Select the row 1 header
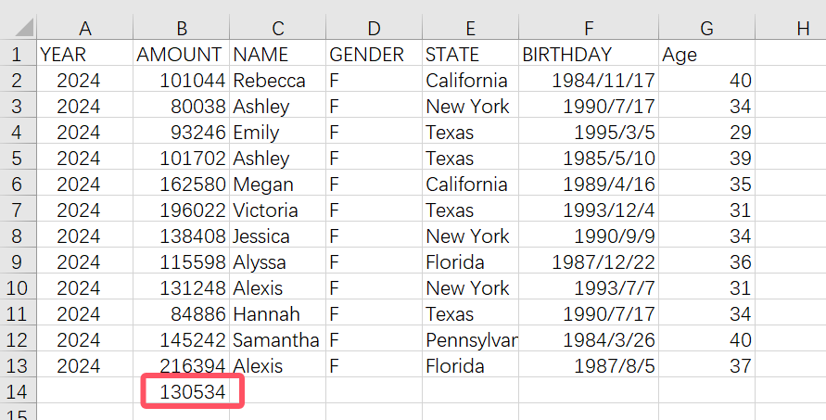 tap(17, 55)
